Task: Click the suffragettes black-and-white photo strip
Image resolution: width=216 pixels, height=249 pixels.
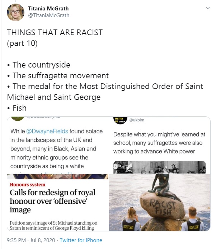Action: (x=160, y=167)
